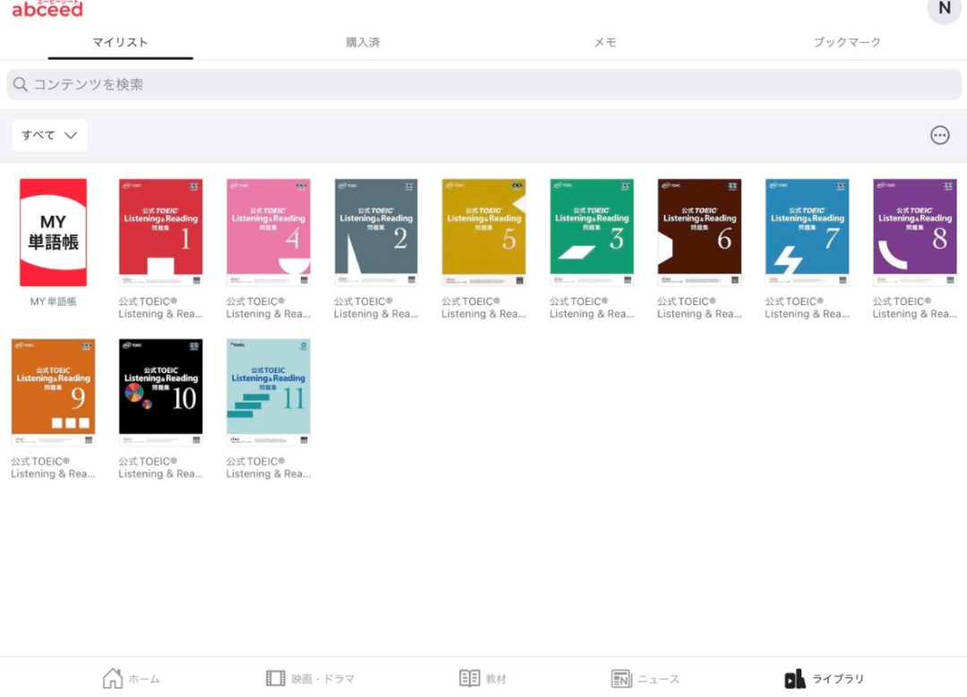The image size is (967, 697).
Task: Click the magnifier search icon
Action: tap(21, 84)
